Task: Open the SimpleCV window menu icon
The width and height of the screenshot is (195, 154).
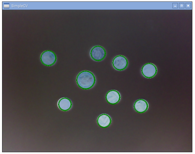Action: tap(7, 6)
